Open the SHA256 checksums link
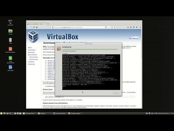Viewport: 174px width, 131px height. pyautogui.click(x=51, y=86)
